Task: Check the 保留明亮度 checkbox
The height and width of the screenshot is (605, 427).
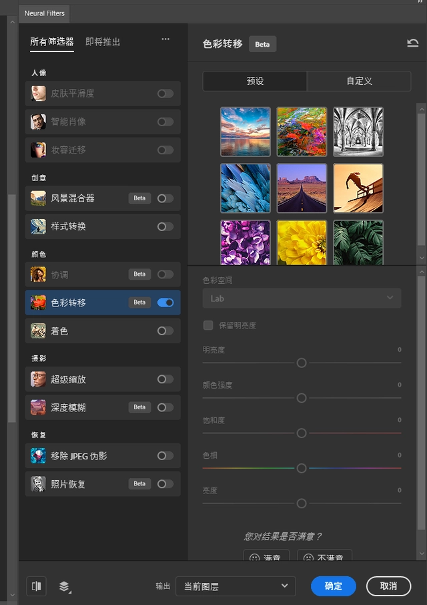Action: (x=208, y=325)
